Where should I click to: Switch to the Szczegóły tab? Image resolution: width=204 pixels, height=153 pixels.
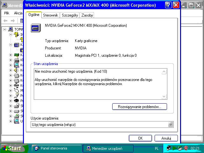[70, 15]
